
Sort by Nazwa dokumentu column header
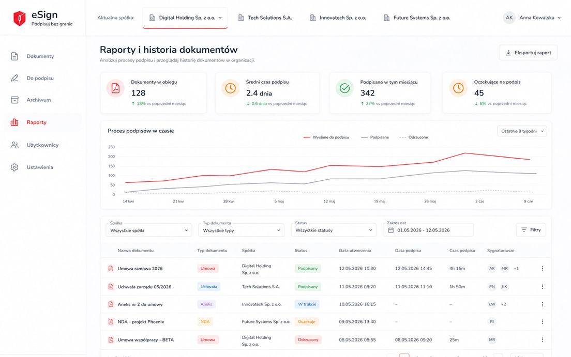pos(136,251)
